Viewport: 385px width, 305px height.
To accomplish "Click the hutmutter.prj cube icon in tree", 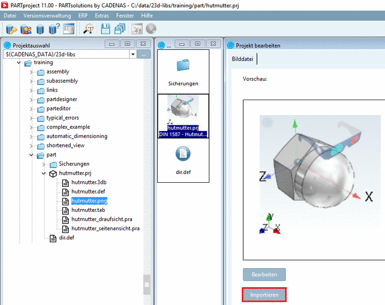I will pos(53,174).
